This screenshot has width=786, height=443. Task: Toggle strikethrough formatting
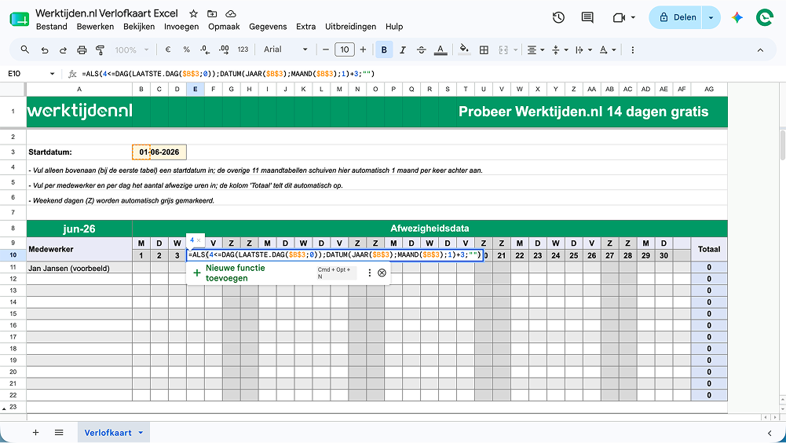pyautogui.click(x=422, y=49)
